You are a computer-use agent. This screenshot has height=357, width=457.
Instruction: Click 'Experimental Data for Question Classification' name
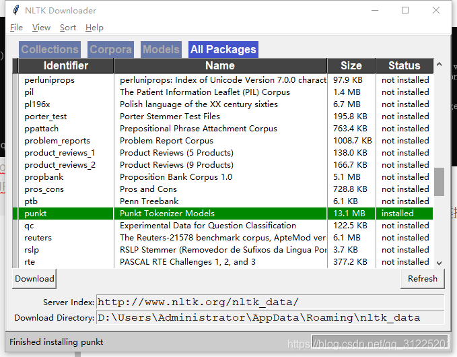(208, 226)
